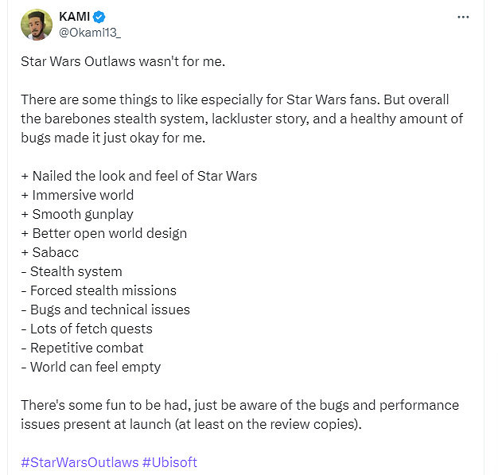Image resolution: width=498 pixels, height=475 pixels.
Task: Click the "Bugs and technical issues" line
Action: tap(106, 310)
